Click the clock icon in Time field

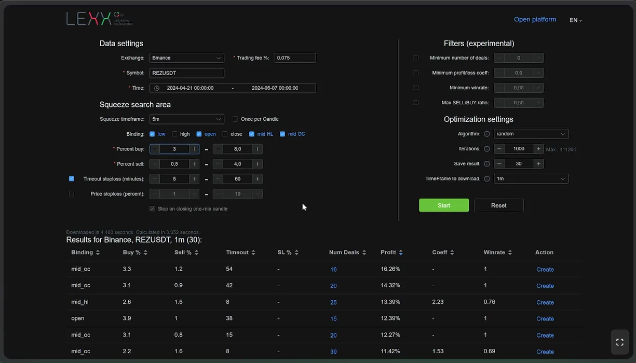(157, 88)
